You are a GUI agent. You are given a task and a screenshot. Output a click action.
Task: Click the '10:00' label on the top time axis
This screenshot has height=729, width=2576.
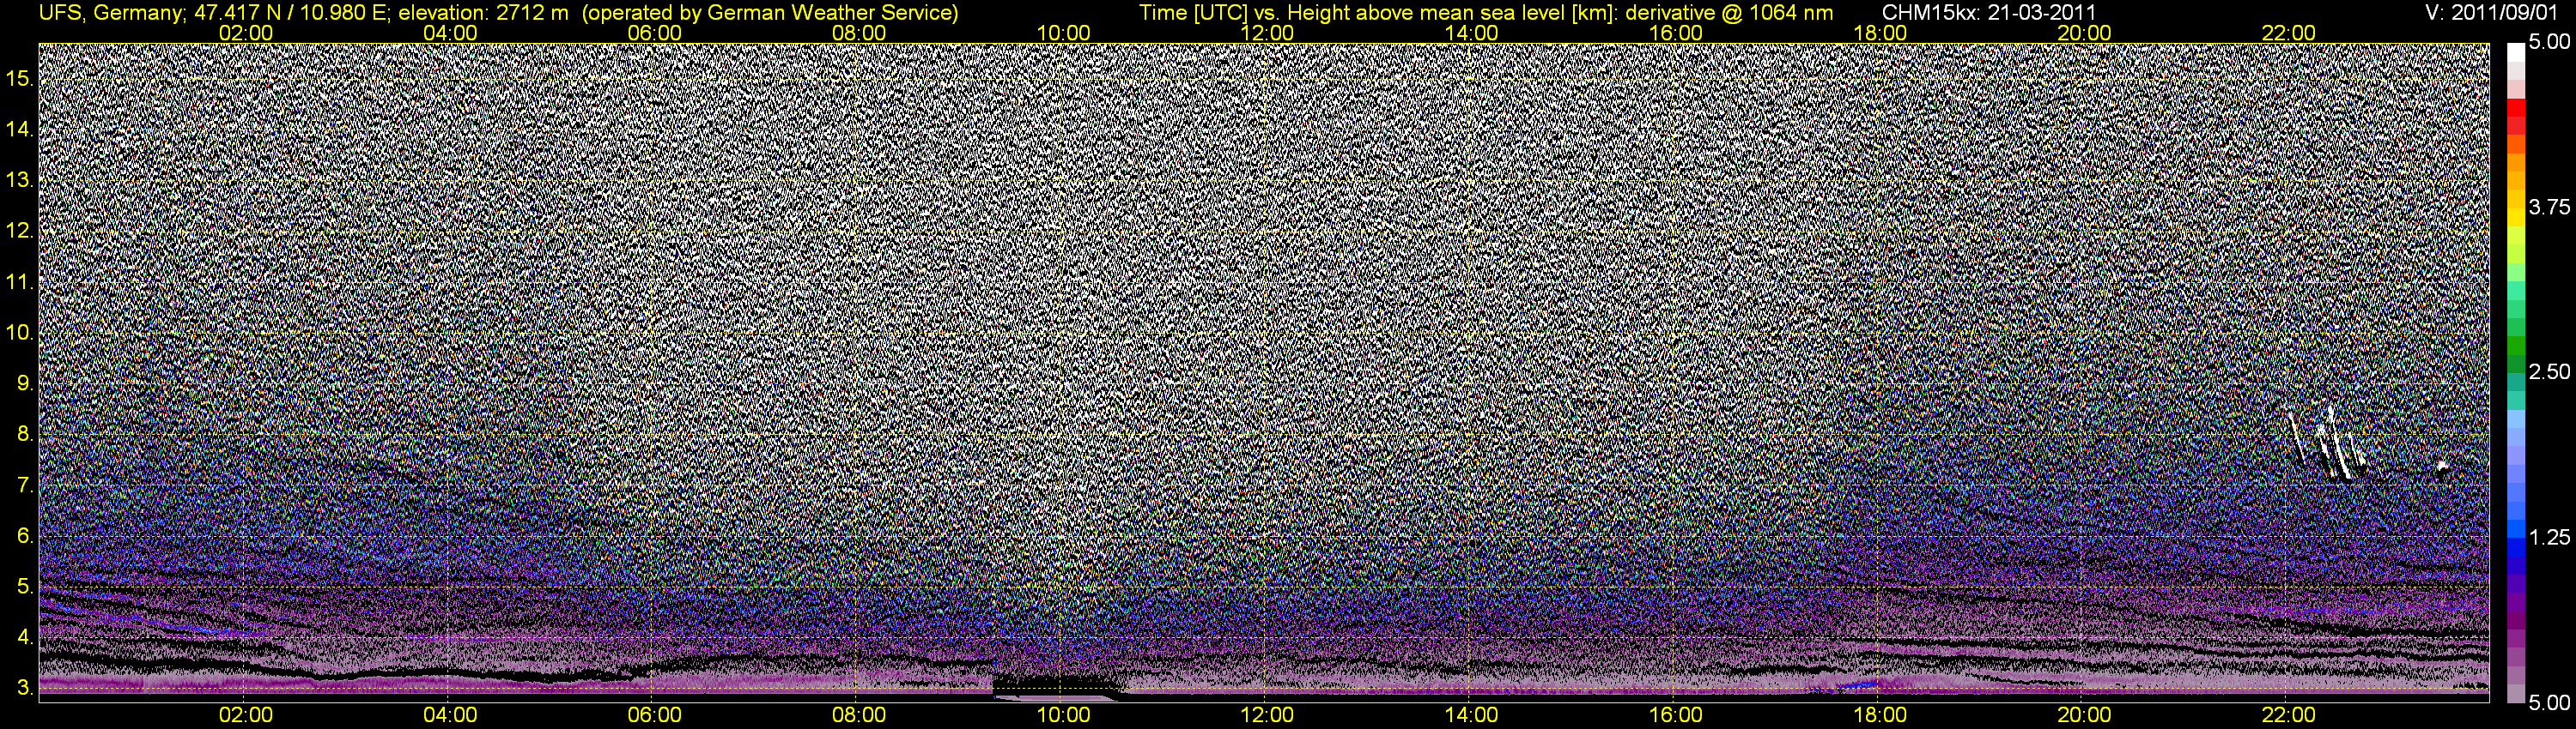point(1063,33)
